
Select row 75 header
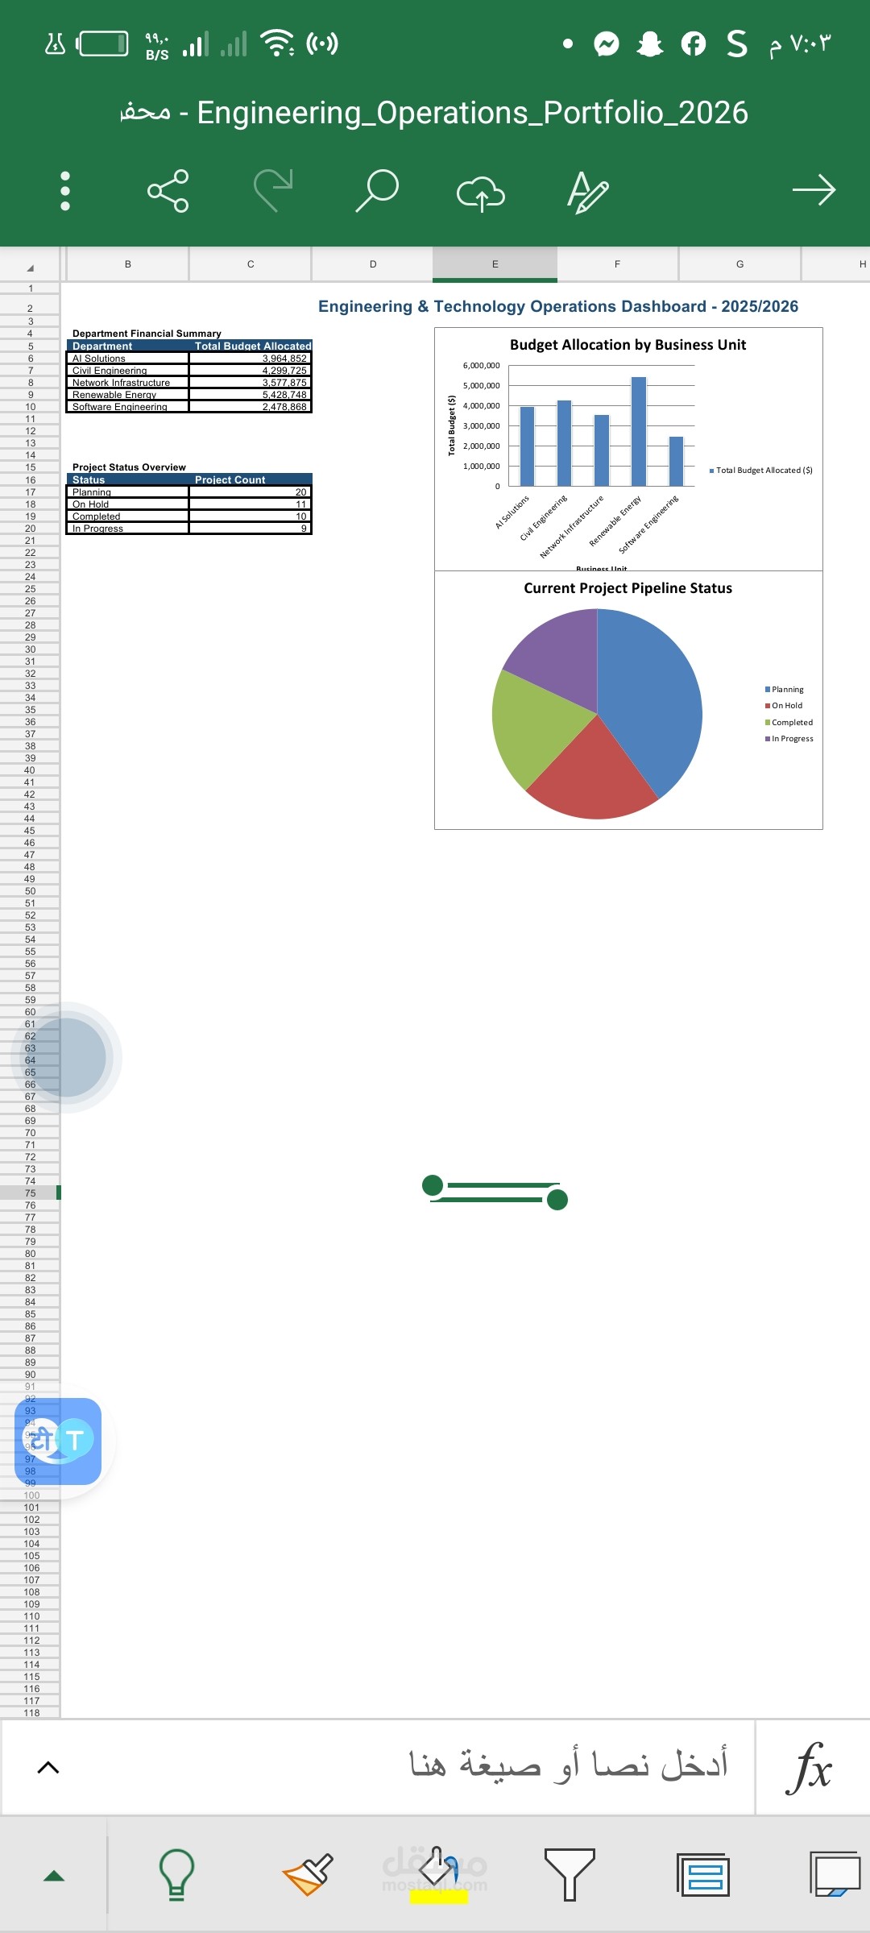click(30, 1193)
